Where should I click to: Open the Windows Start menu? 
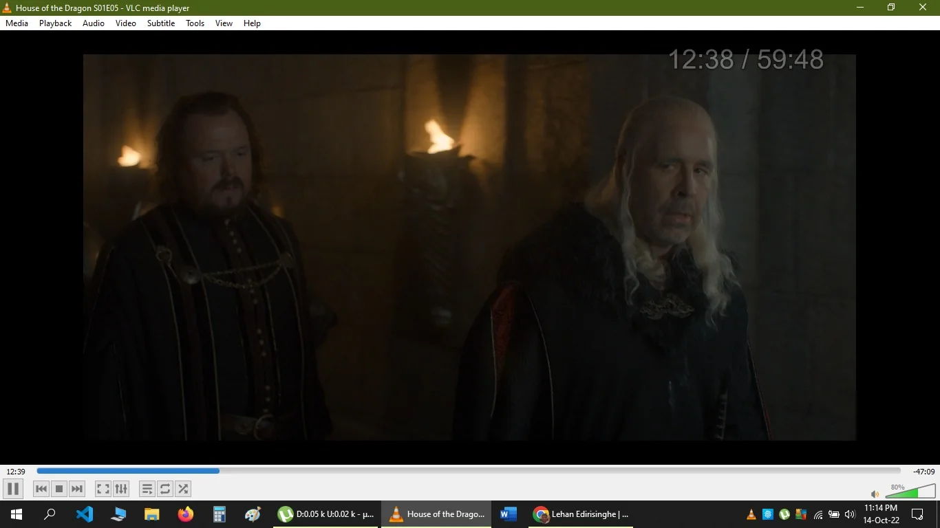17,514
